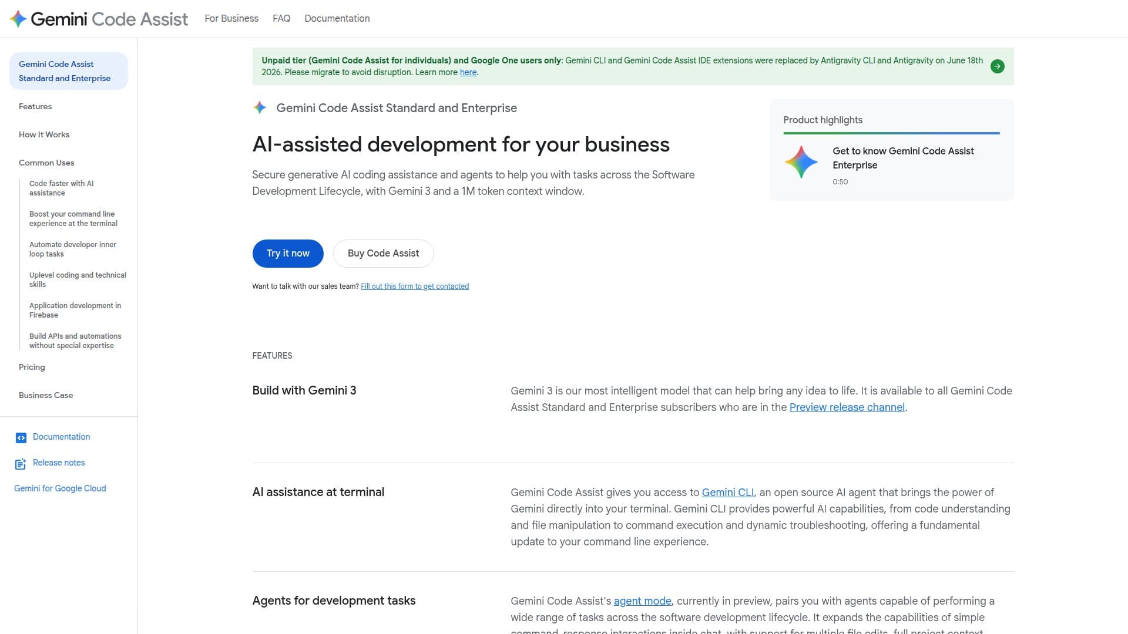Open the Gemini CLI link
Viewport: 1128px width, 634px height.
pos(728,493)
